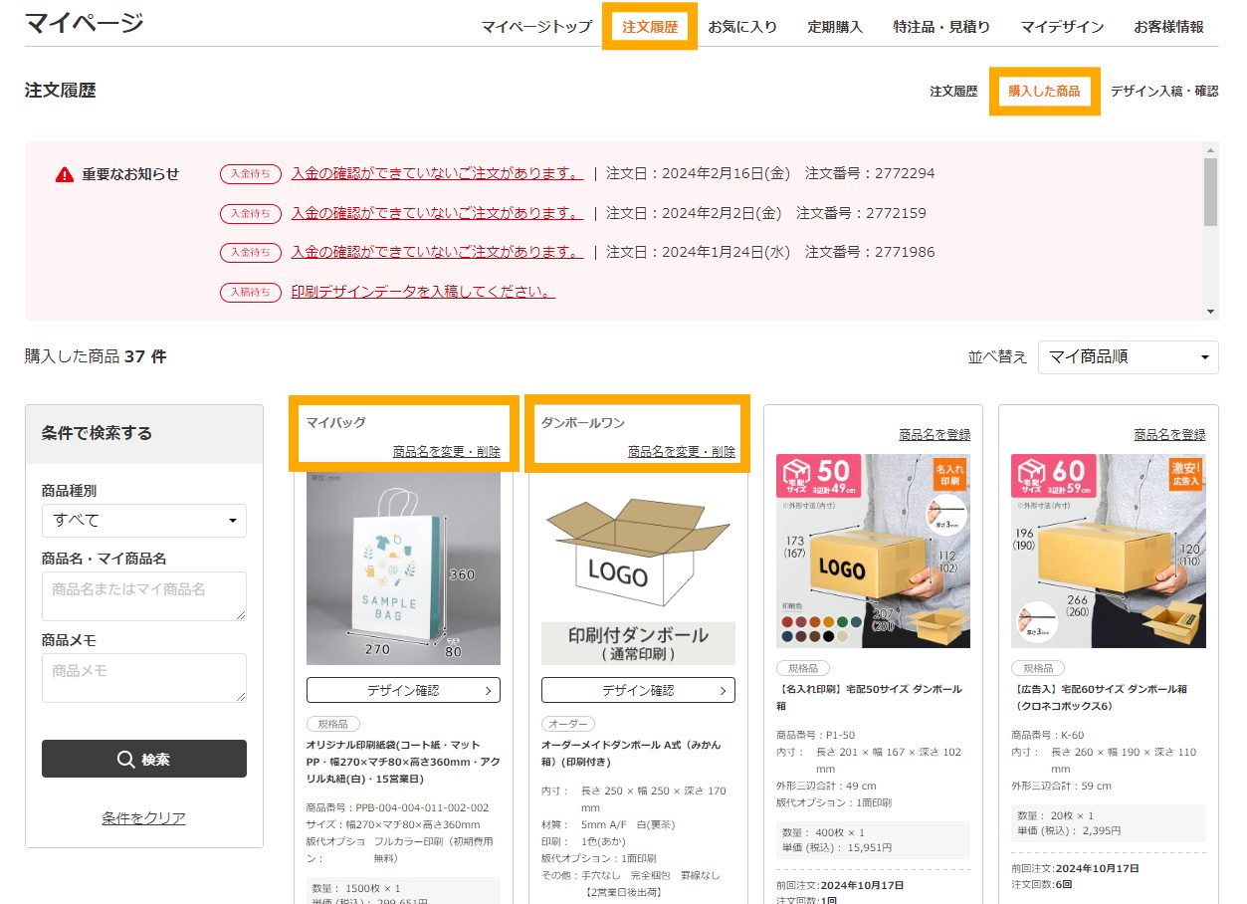The height and width of the screenshot is (904, 1247).
Task: Click 商品名を登録 on 宅配60サイズ card
Action: 1169,435
